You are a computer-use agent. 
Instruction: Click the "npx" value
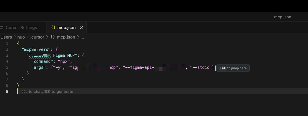(x=64, y=61)
